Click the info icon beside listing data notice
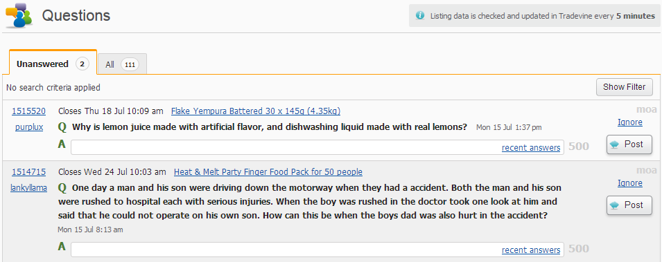This screenshot has width=662, height=262. [419, 16]
